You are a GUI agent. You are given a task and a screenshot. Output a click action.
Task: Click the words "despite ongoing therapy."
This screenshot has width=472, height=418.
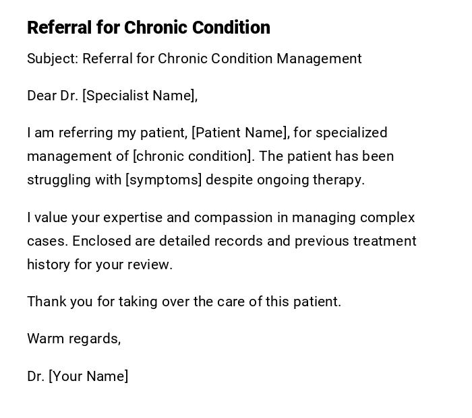coord(285,180)
